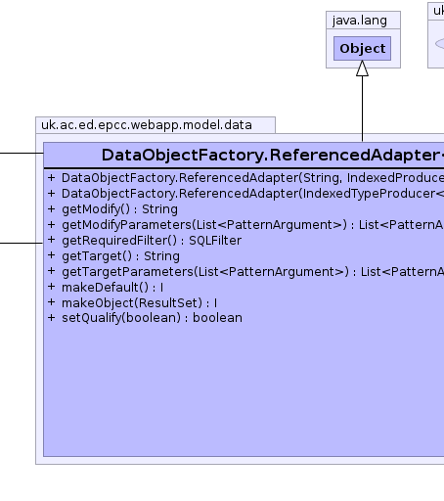
Task: Select the getModifyParameters method entry
Action: coord(252,225)
